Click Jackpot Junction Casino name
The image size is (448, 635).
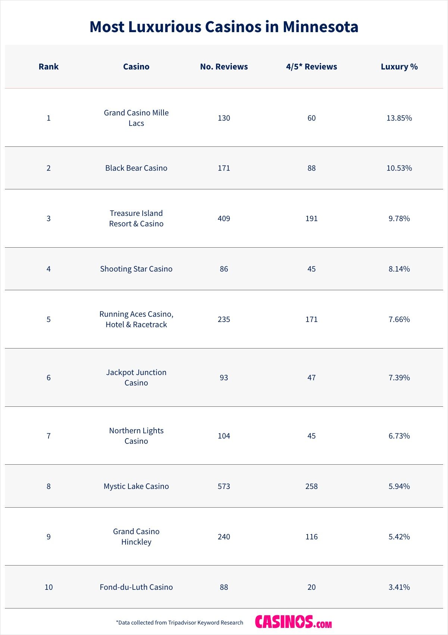[136, 377]
